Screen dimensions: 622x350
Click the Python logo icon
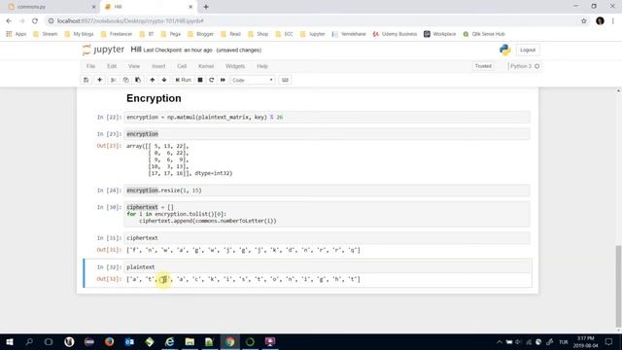point(505,50)
